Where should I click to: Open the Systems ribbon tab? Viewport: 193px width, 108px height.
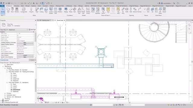[33, 6]
